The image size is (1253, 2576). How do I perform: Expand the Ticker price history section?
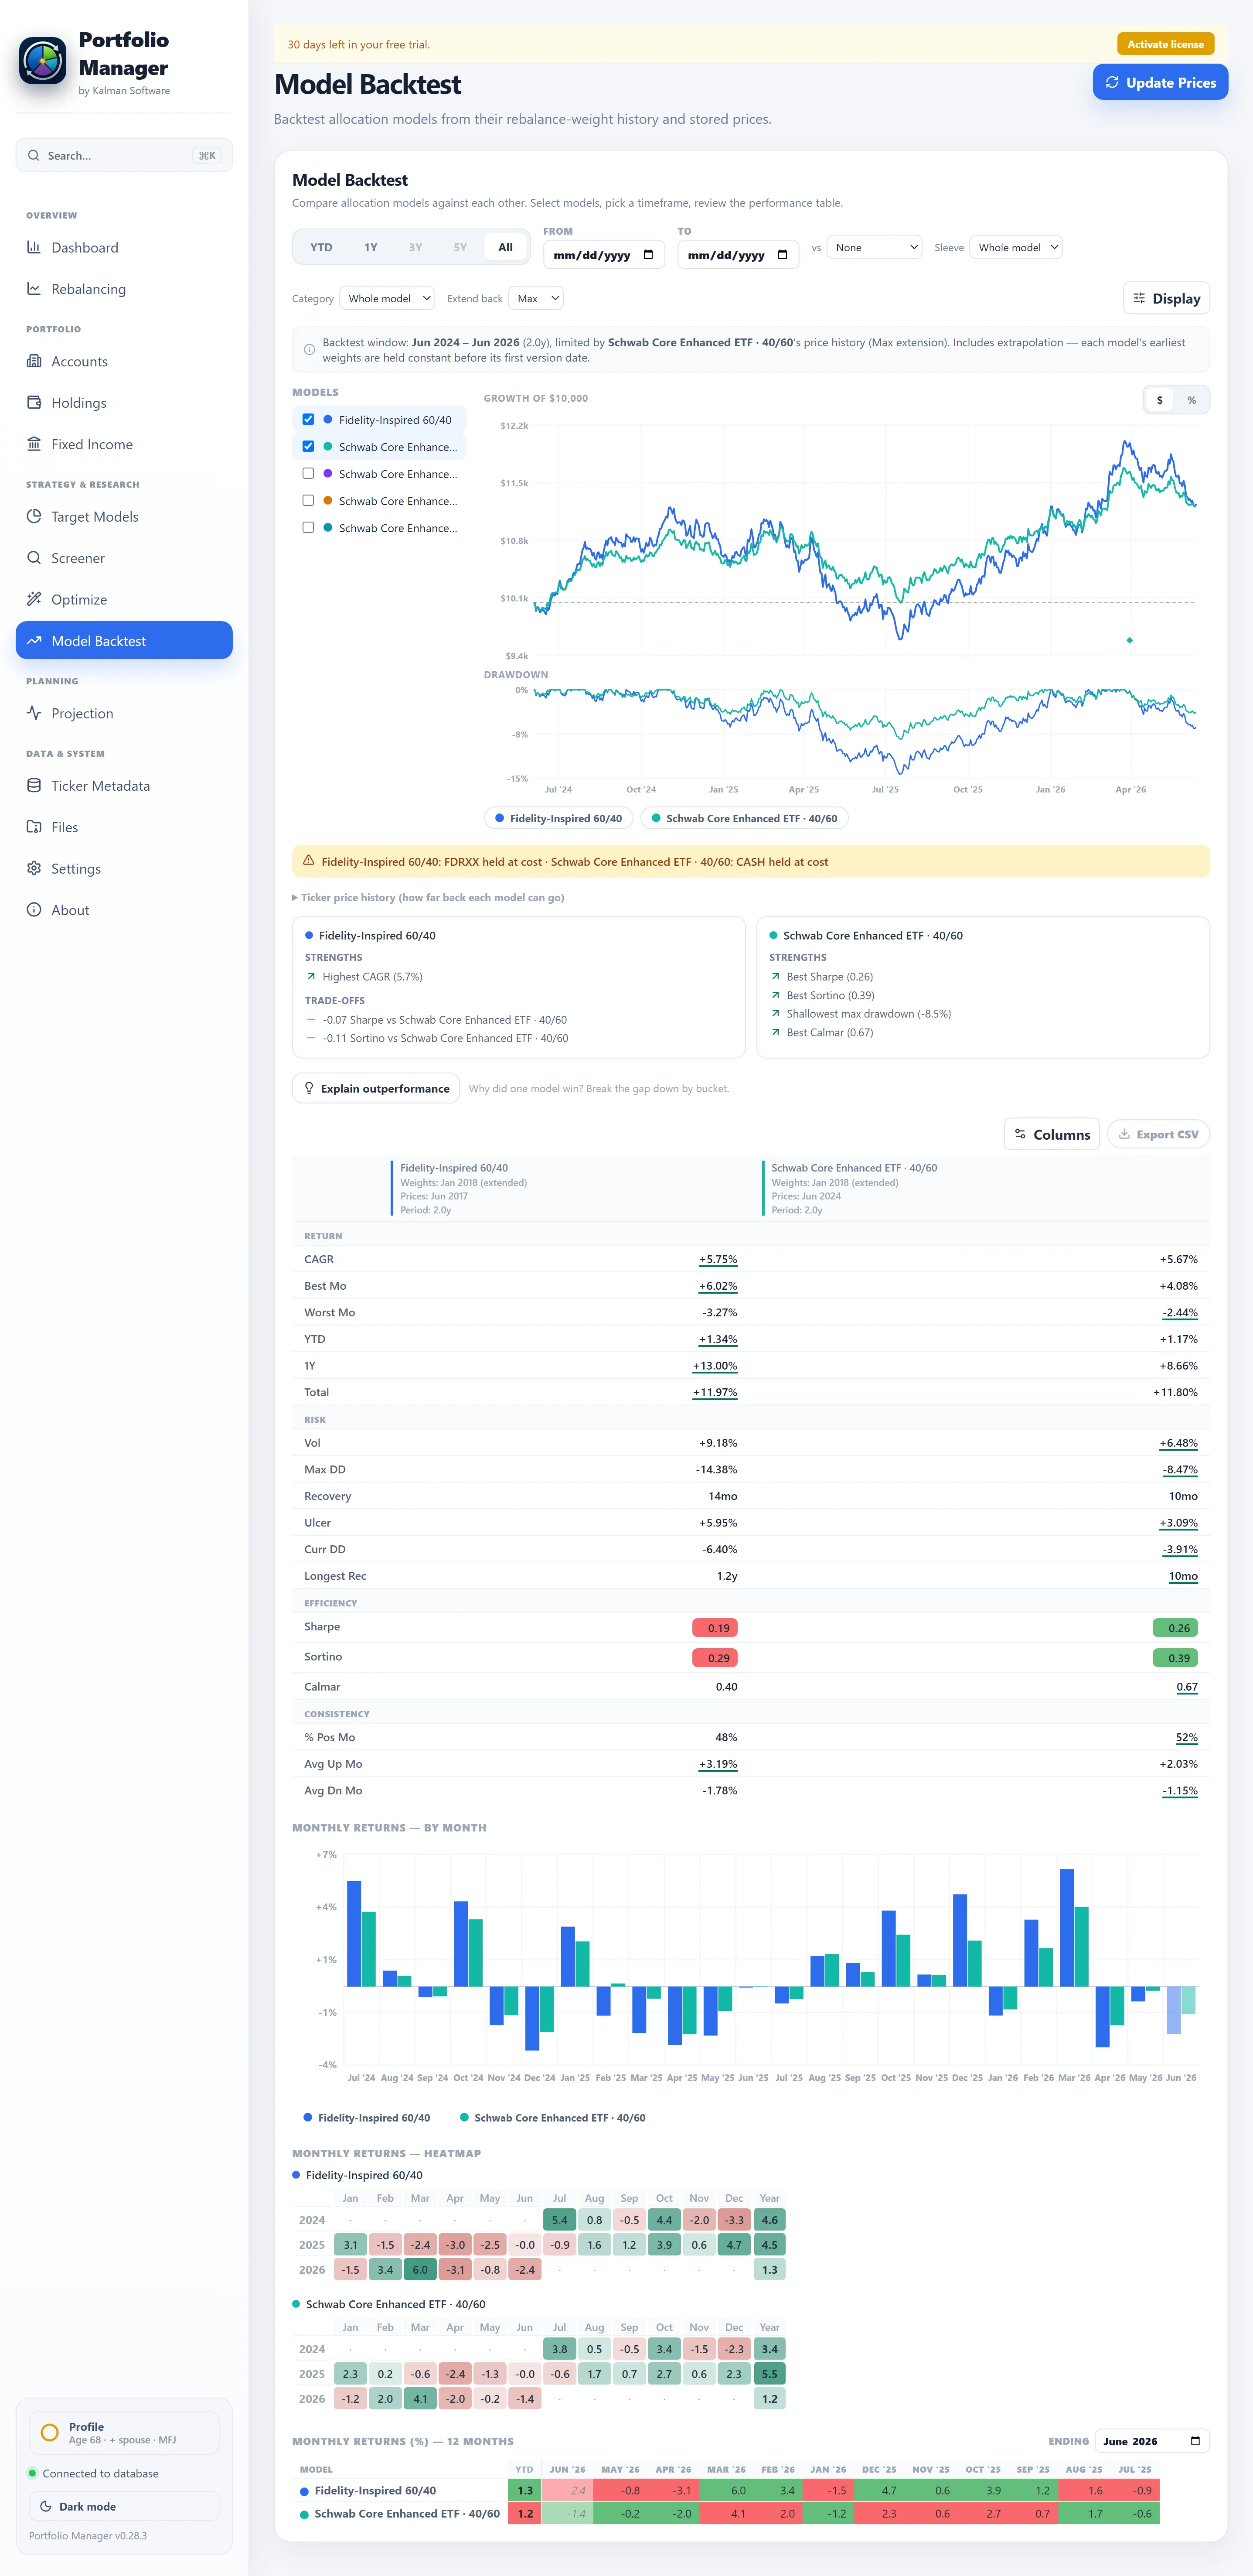click(x=428, y=897)
